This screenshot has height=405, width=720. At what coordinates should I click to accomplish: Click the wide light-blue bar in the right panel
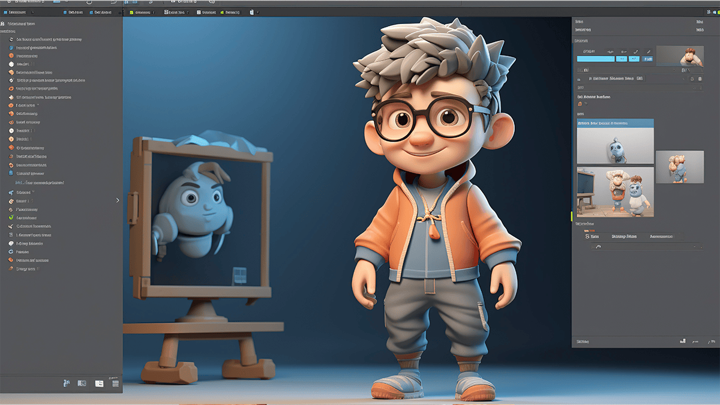tap(596, 59)
